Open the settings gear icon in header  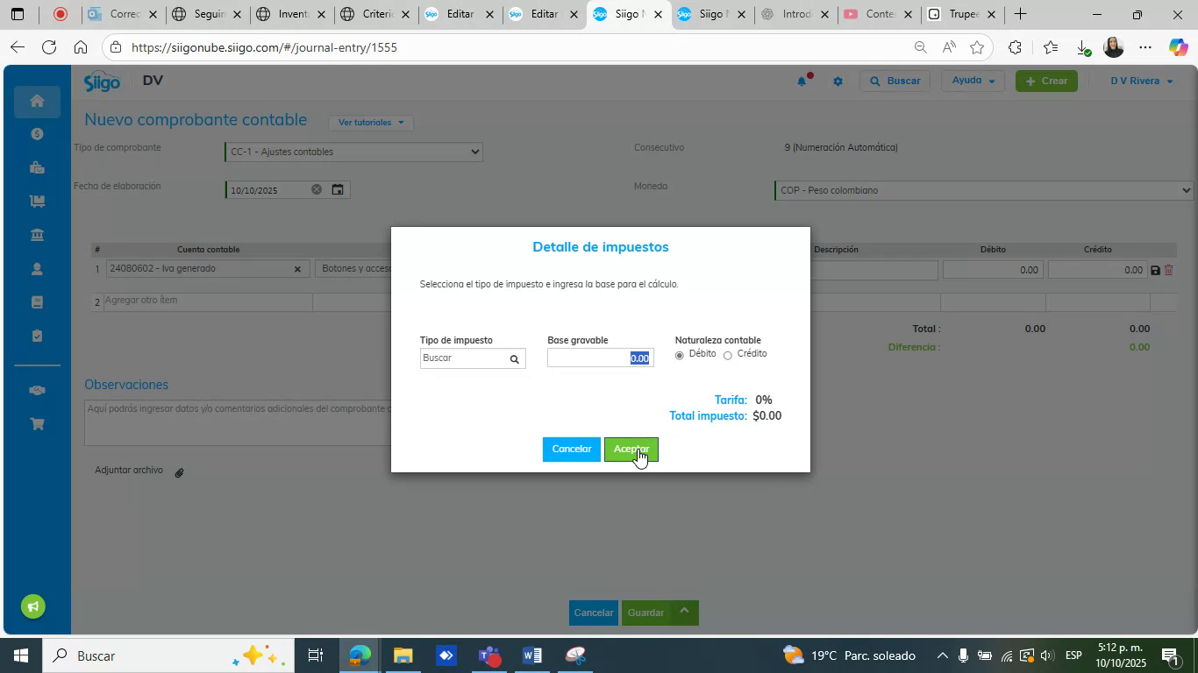coord(838,81)
